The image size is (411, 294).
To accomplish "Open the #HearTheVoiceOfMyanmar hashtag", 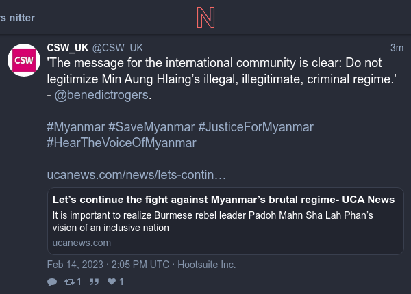I will [121, 143].
